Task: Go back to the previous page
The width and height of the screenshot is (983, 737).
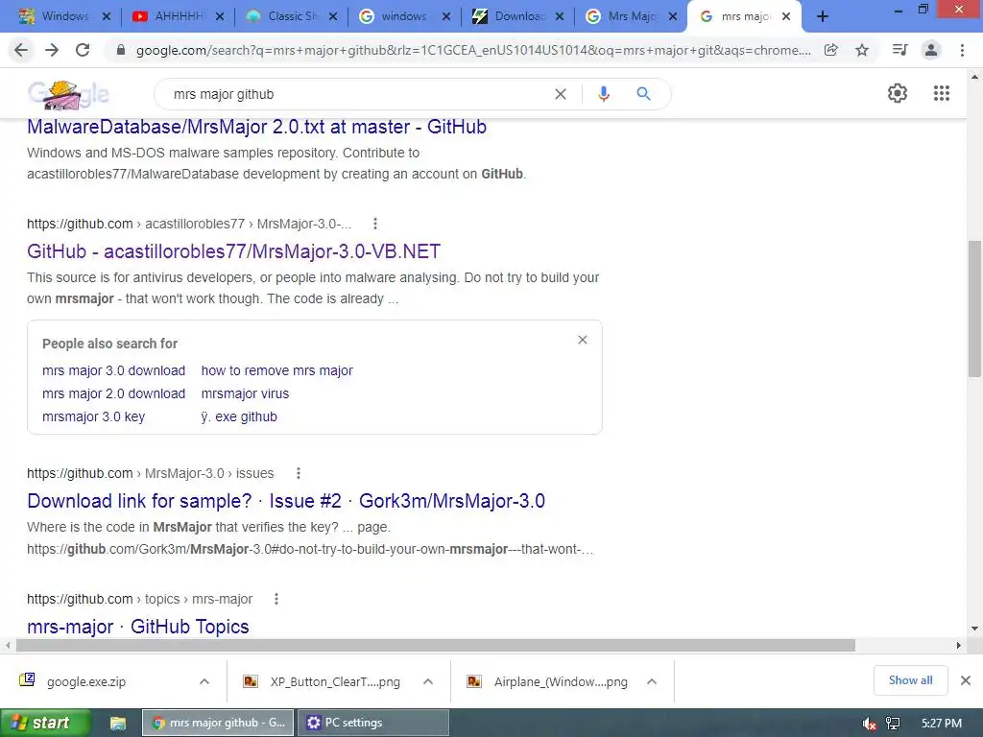Action: click(21, 50)
